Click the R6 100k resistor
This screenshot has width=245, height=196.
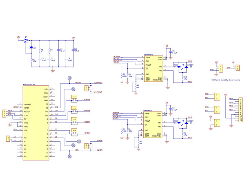(31, 60)
